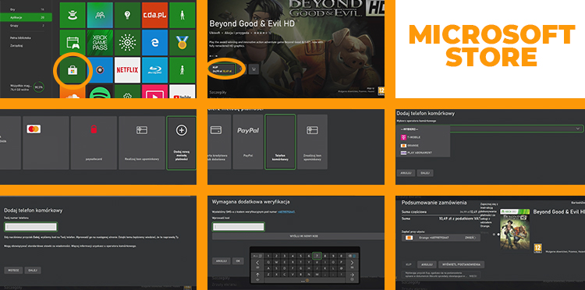Image resolution: width=585 pixels, height=290 pixels.
Task: Launch the Blu-ray player app tile
Action: (155, 69)
